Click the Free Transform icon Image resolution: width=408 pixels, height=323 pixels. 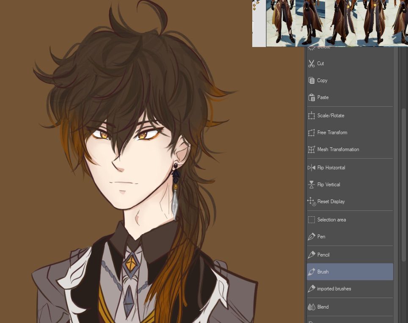312,133
